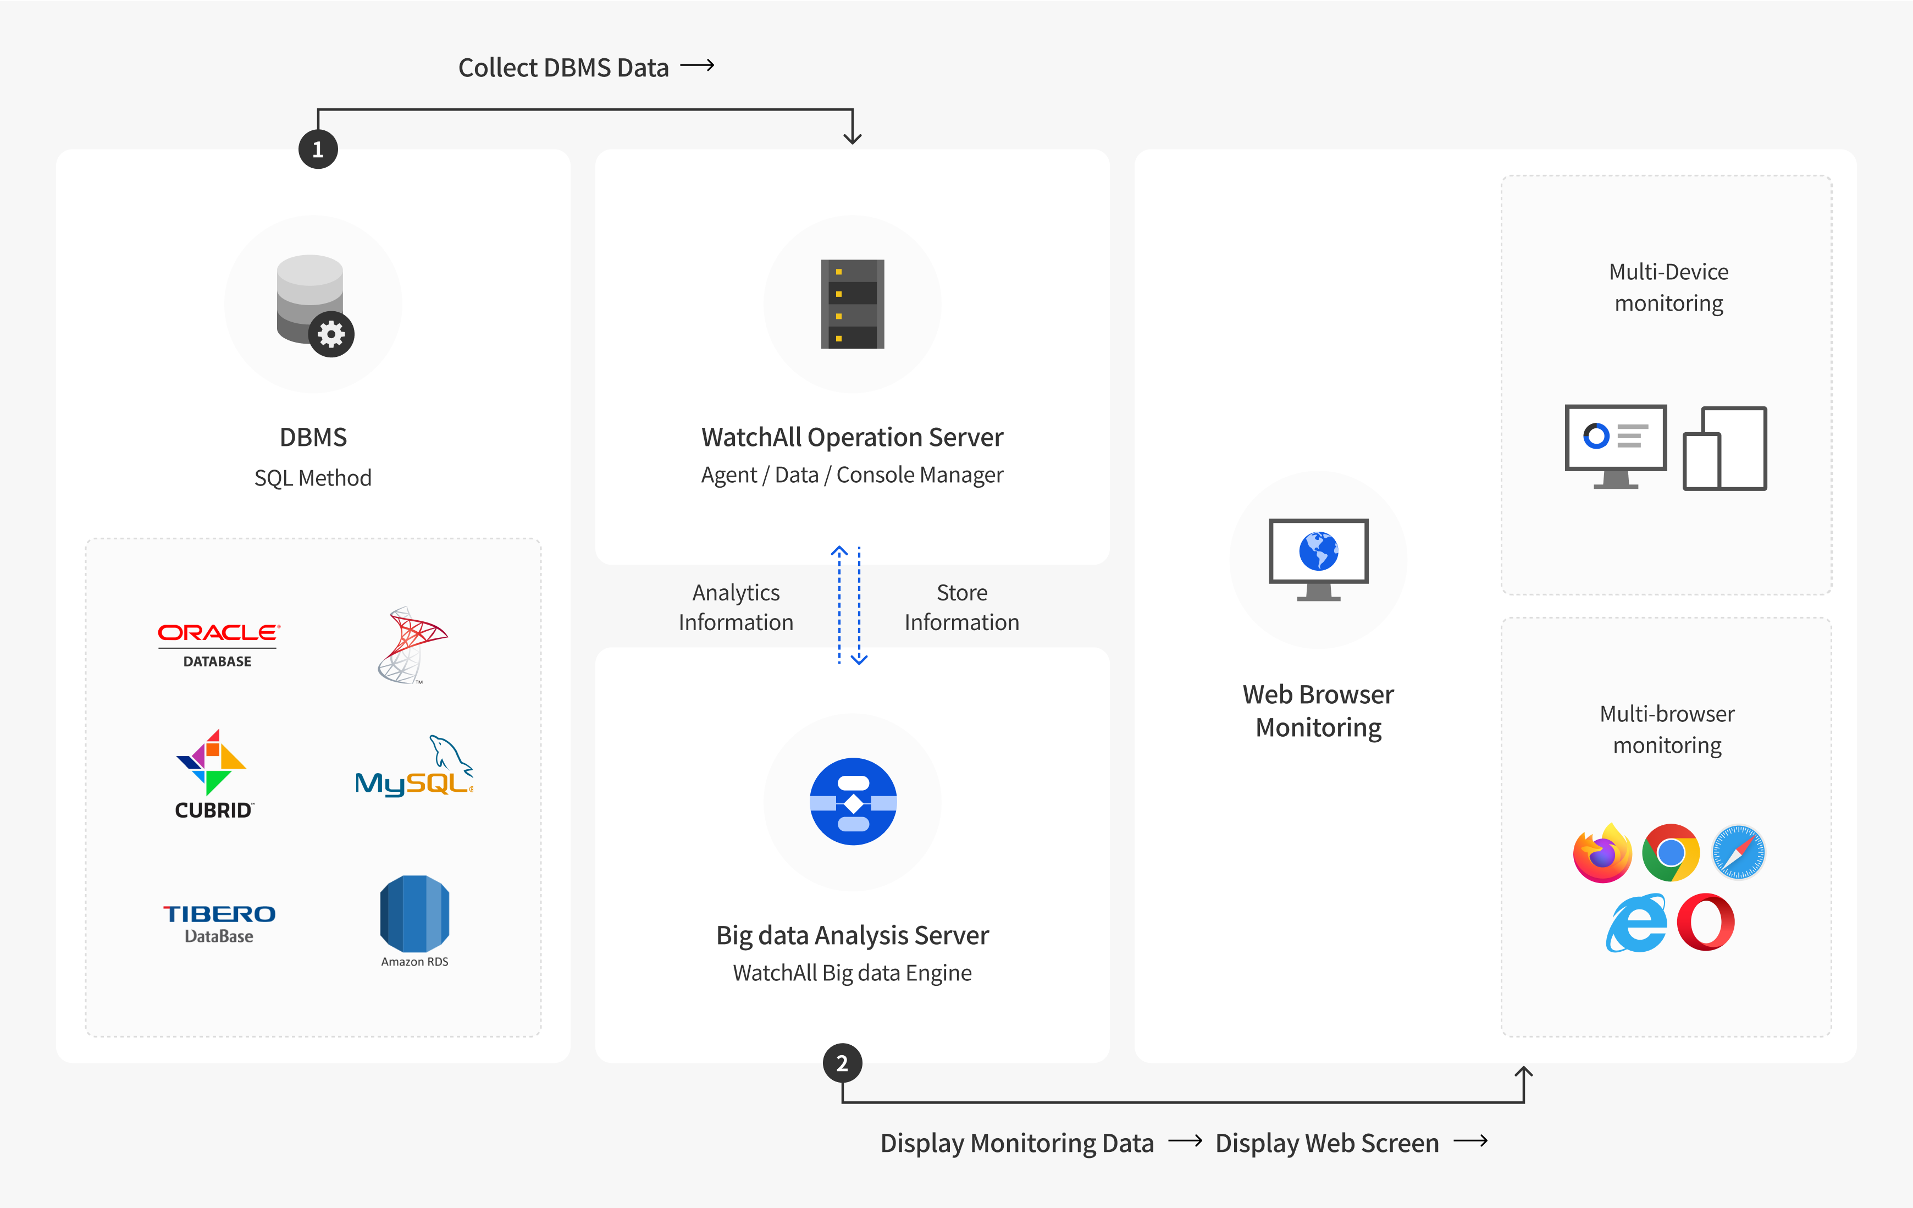Click the Firefox browser icon
1913x1208 pixels.
[1601, 853]
